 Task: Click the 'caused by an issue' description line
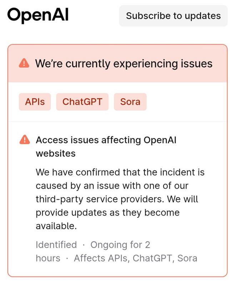[x=112, y=186]
